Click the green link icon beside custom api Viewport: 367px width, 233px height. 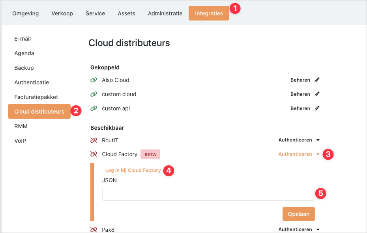tap(94, 108)
